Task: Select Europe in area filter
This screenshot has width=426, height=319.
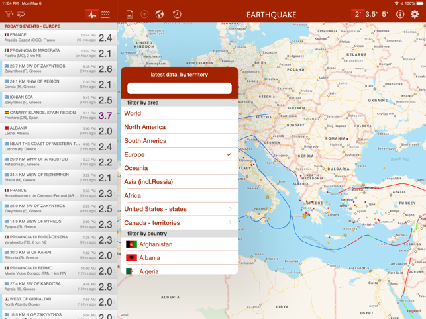Action: 180,154
